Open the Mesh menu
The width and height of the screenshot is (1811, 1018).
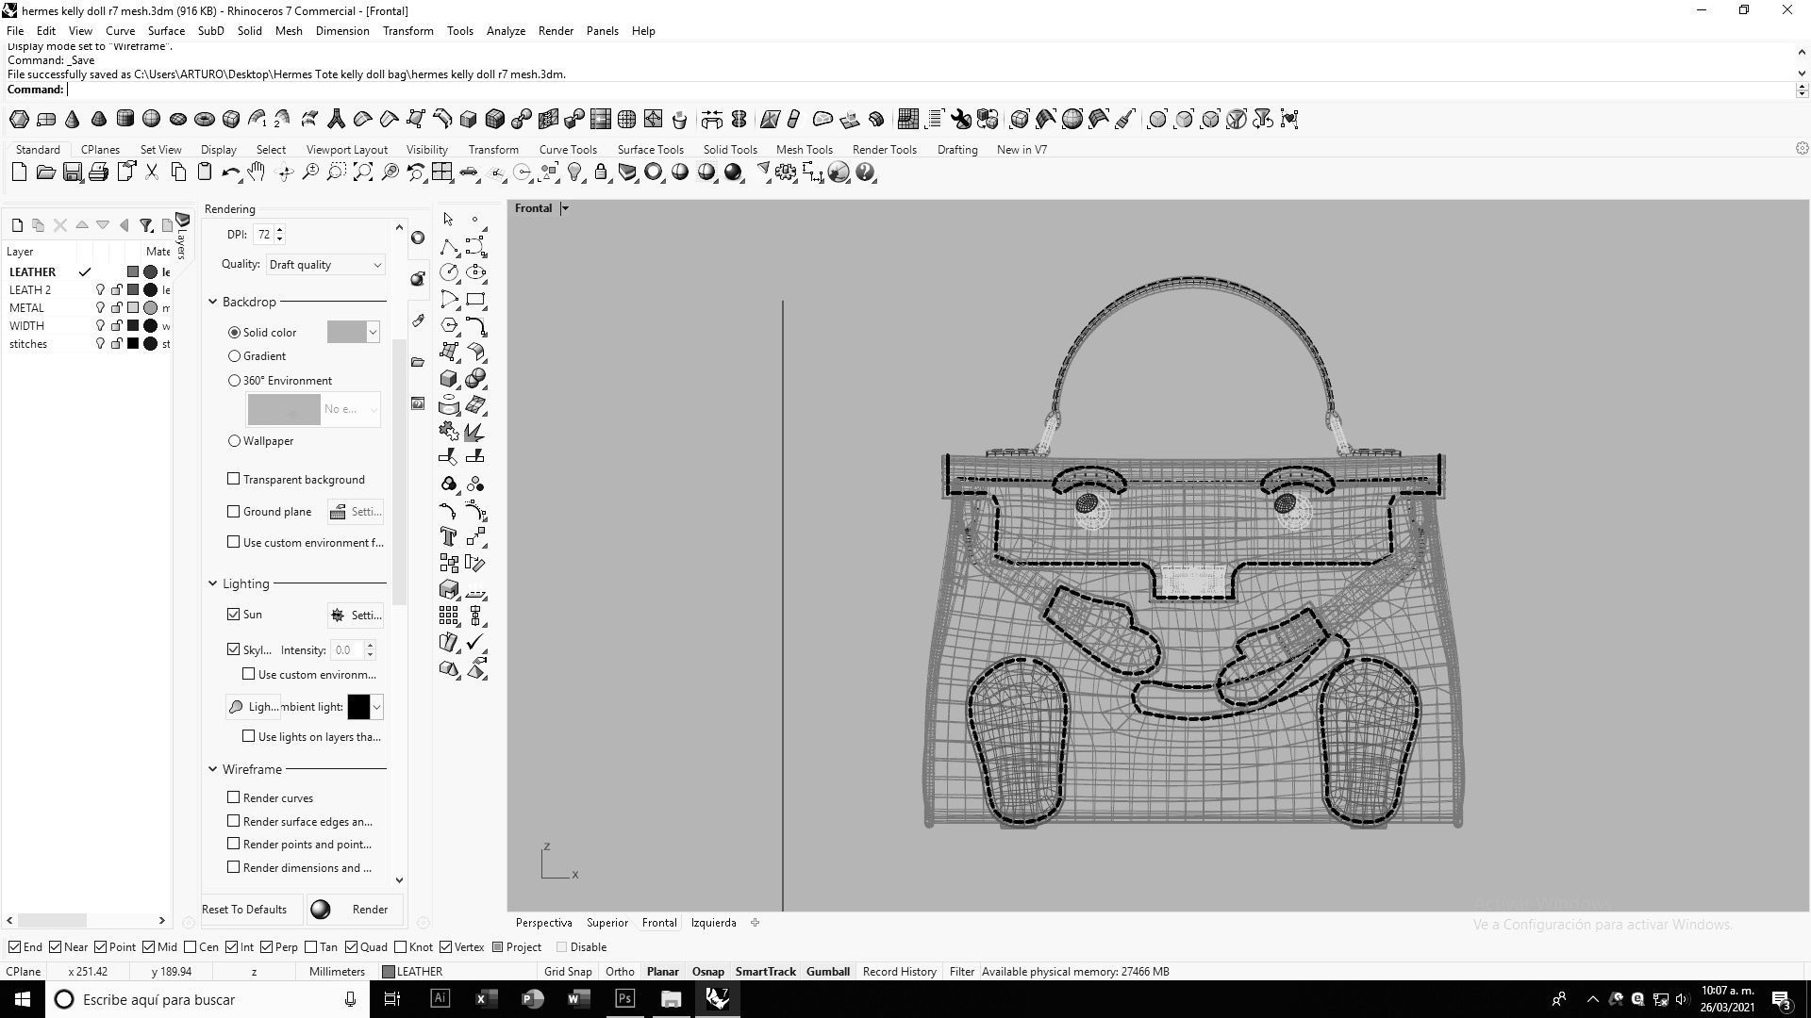tap(289, 31)
